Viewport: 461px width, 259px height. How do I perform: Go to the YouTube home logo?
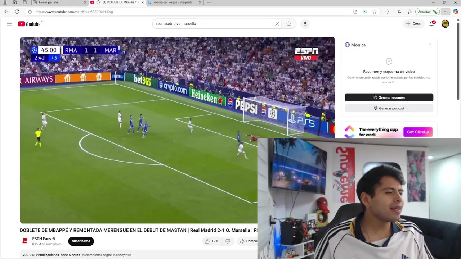click(x=29, y=24)
